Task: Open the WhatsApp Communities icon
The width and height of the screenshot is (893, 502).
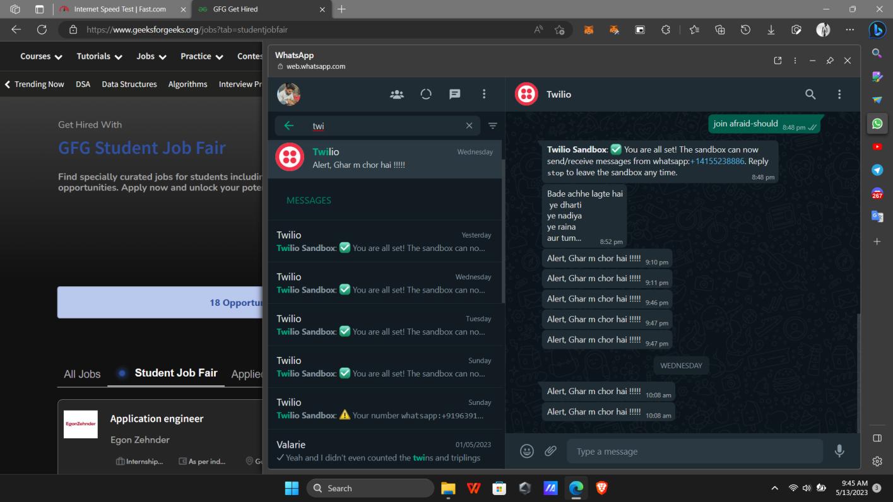Action: [397, 95]
